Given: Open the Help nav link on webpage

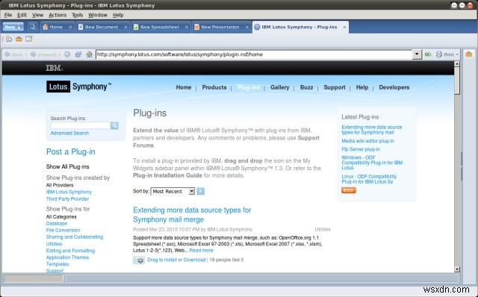Looking at the screenshot, I should tap(362, 87).
